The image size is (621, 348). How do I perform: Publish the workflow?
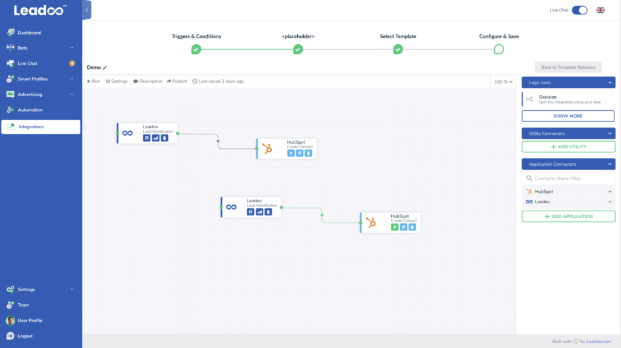click(x=176, y=81)
